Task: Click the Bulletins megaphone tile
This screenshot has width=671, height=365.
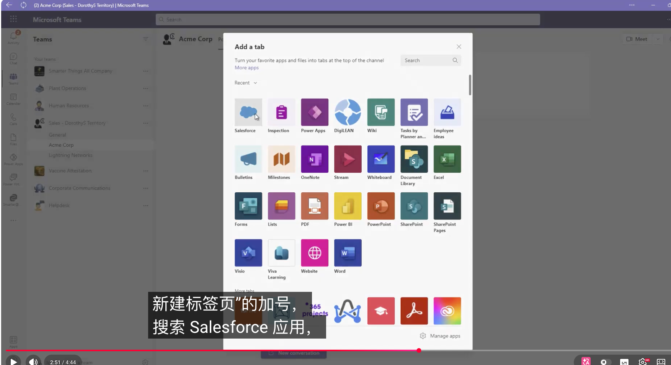Action: tap(248, 159)
